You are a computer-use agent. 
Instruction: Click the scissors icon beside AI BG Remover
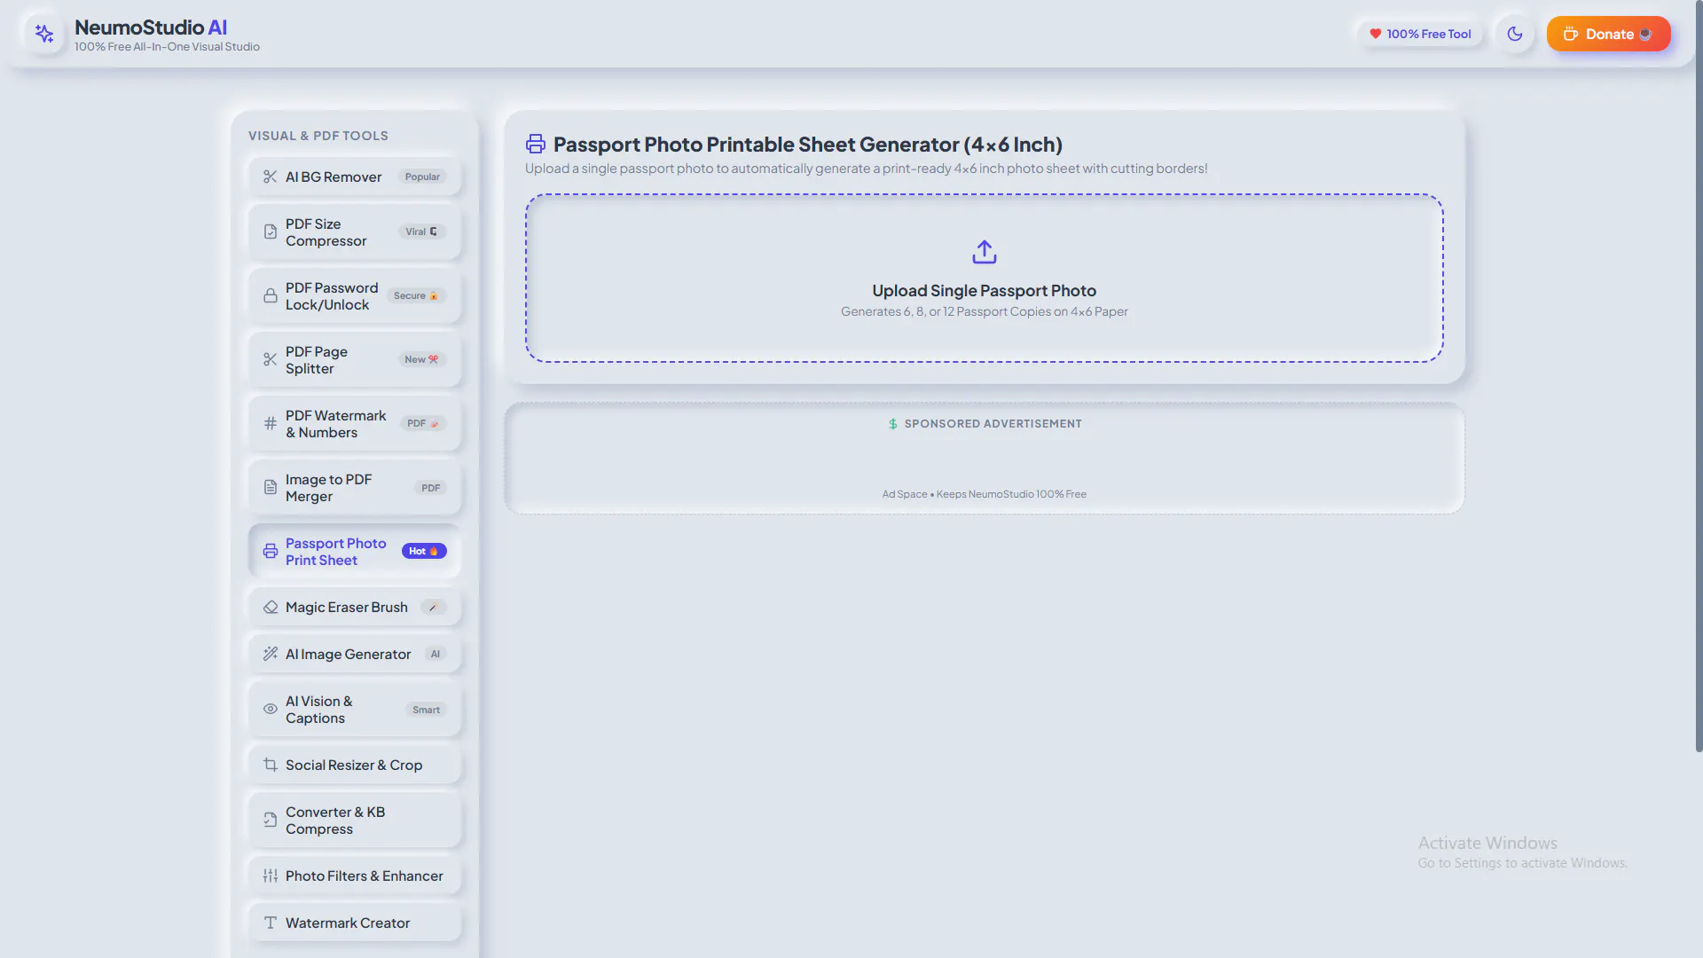tap(271, 177)
